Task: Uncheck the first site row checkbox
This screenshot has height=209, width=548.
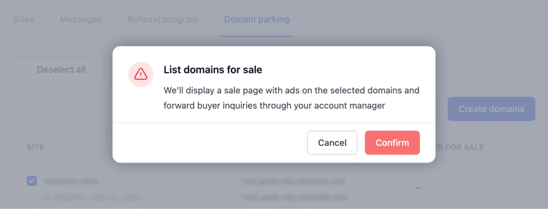Action: pos(32,181)
